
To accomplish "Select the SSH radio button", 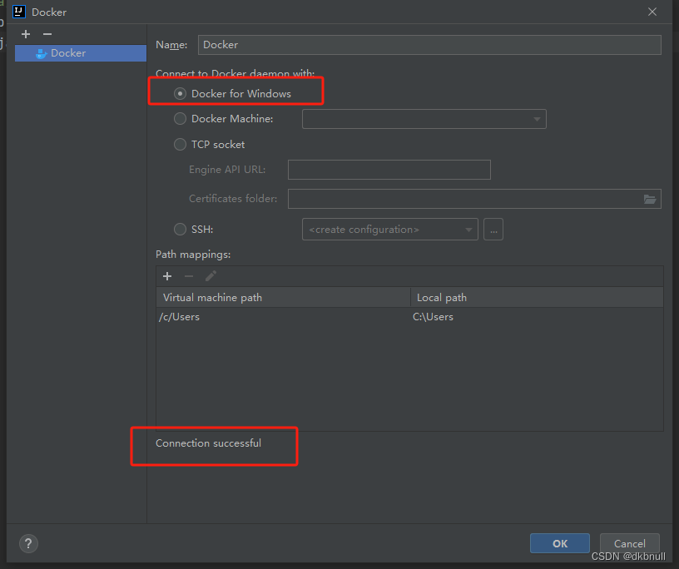I will click(180, 229).
